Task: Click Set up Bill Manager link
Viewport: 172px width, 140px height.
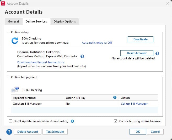Action: click(134, 104)
